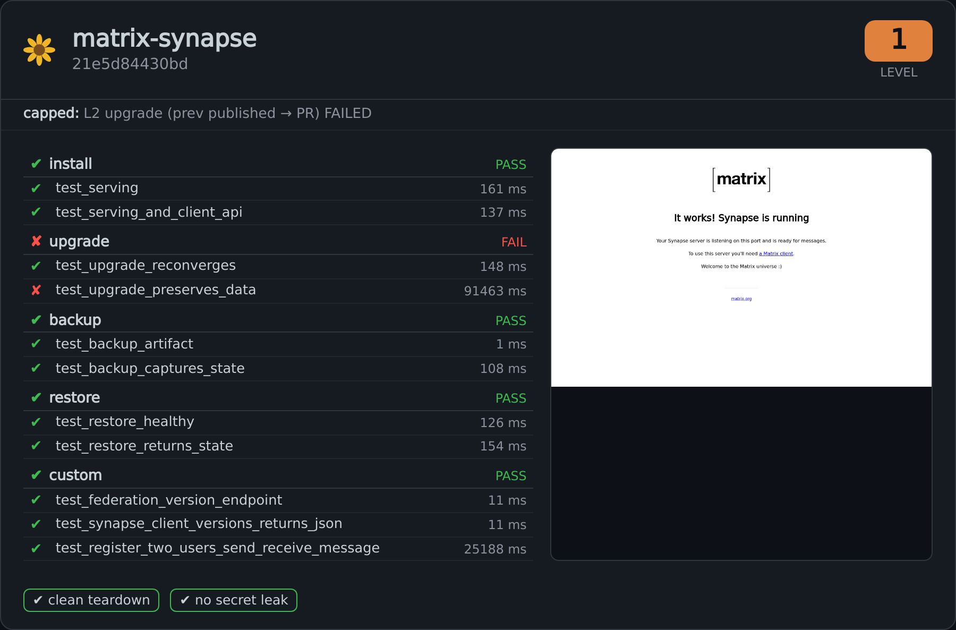Screen dimensions: 956x630
Task: Click the checkmark beside custom heading
Action: (36, 475)
